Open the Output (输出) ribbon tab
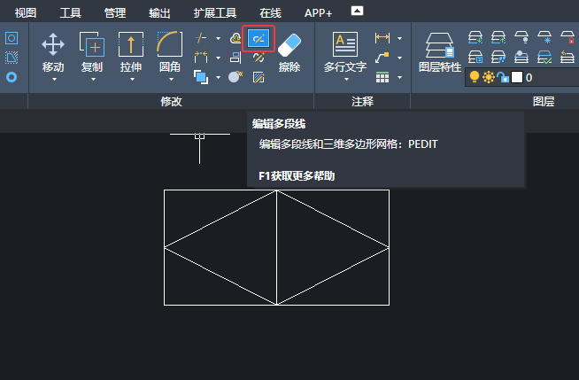This screenshot has width=579, height=380. click(159, 13)
